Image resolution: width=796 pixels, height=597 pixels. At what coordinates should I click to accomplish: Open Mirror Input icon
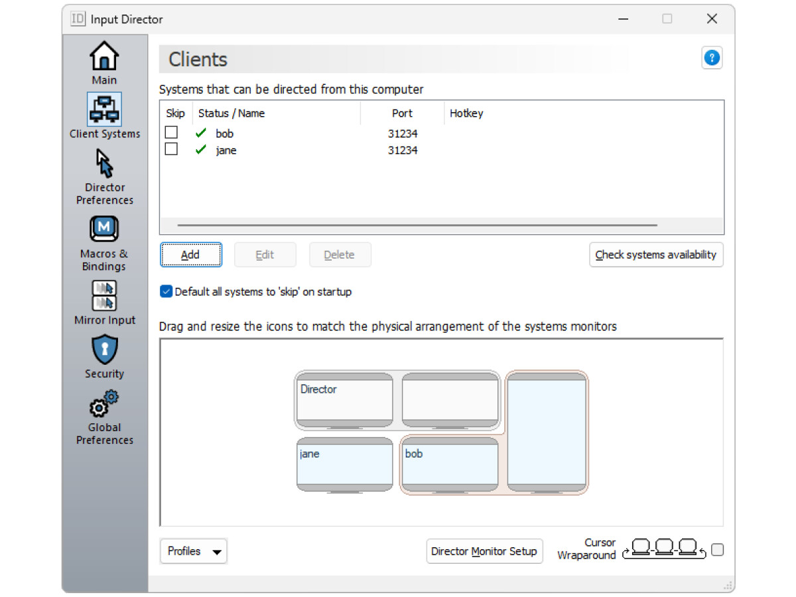point(104,296)
